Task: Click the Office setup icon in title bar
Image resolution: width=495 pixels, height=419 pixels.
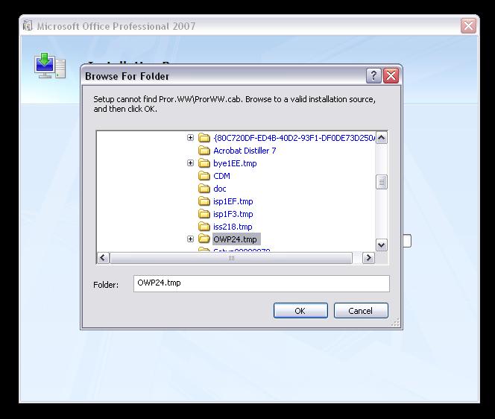Action: tap(28, 26)
